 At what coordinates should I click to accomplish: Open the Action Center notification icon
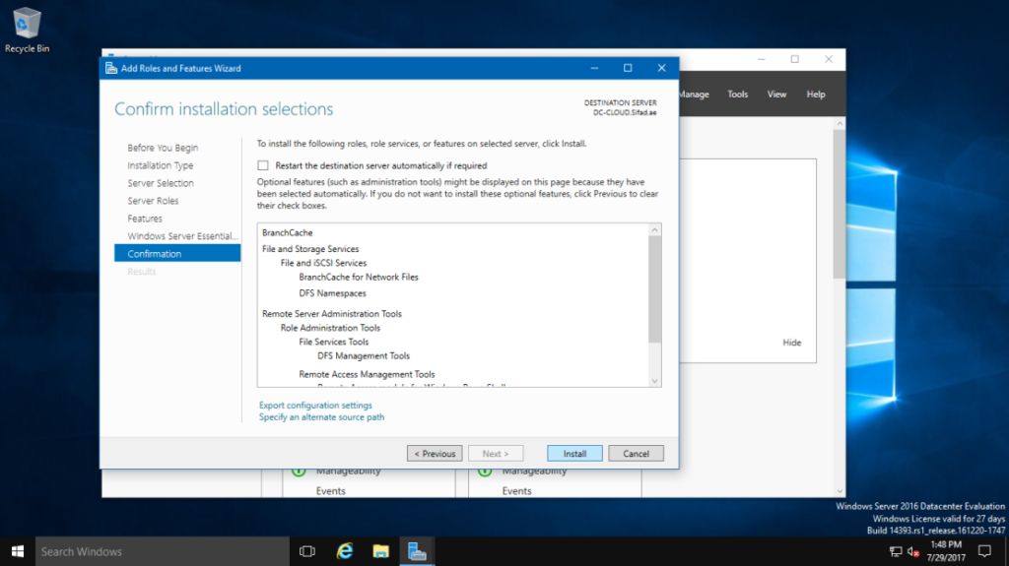pos(984,551)
